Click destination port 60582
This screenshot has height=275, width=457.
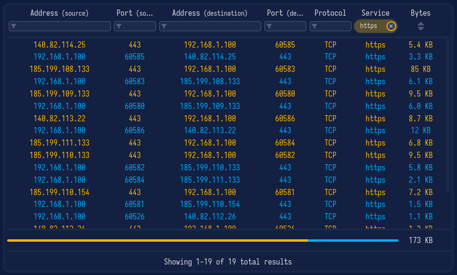coord(285,155)
